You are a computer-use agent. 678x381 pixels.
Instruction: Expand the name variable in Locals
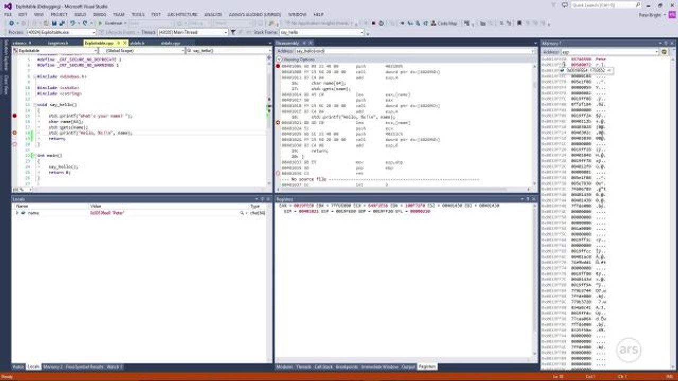pyautogui.click(x=17, y=213)
